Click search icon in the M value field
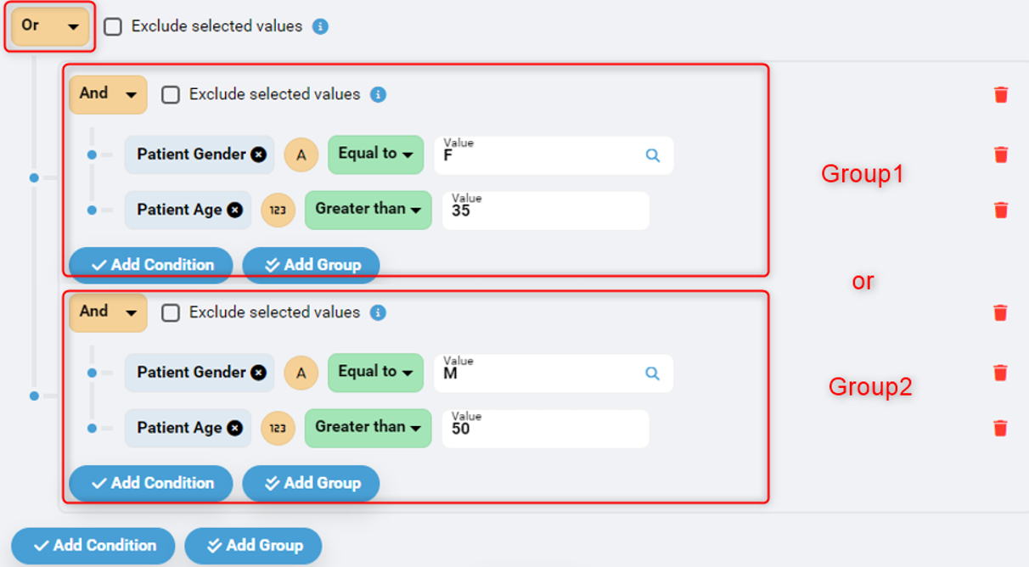 [x=652, y=373]
